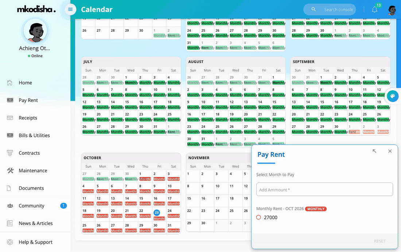Click the notification count badge 13
401x252 pixels.
point(378,5)
